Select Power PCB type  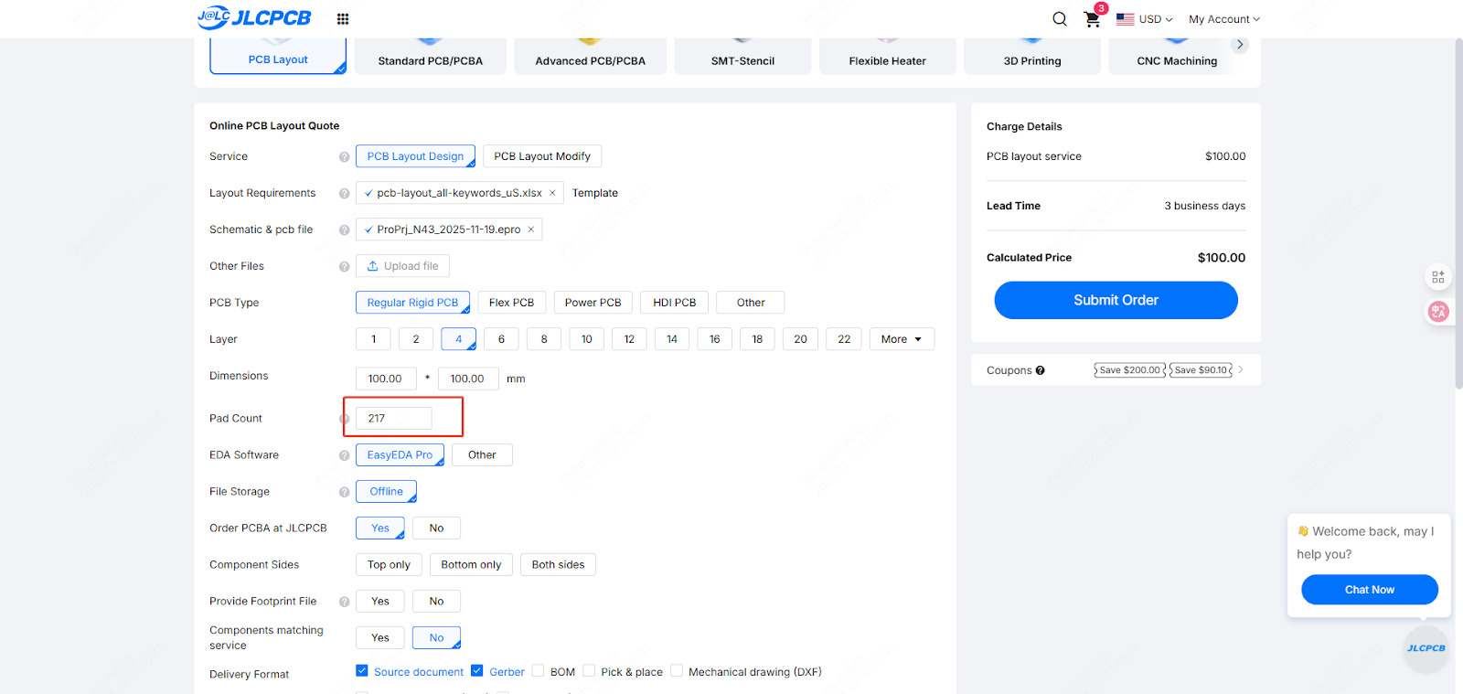593,303
